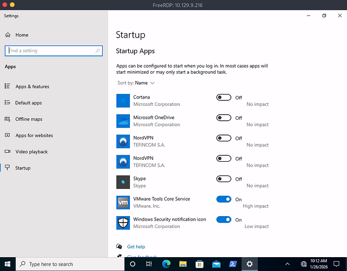This screenshot has width=347, height=271.
Task: Disable VMware Tools Core Service startup
Action: 224,199
